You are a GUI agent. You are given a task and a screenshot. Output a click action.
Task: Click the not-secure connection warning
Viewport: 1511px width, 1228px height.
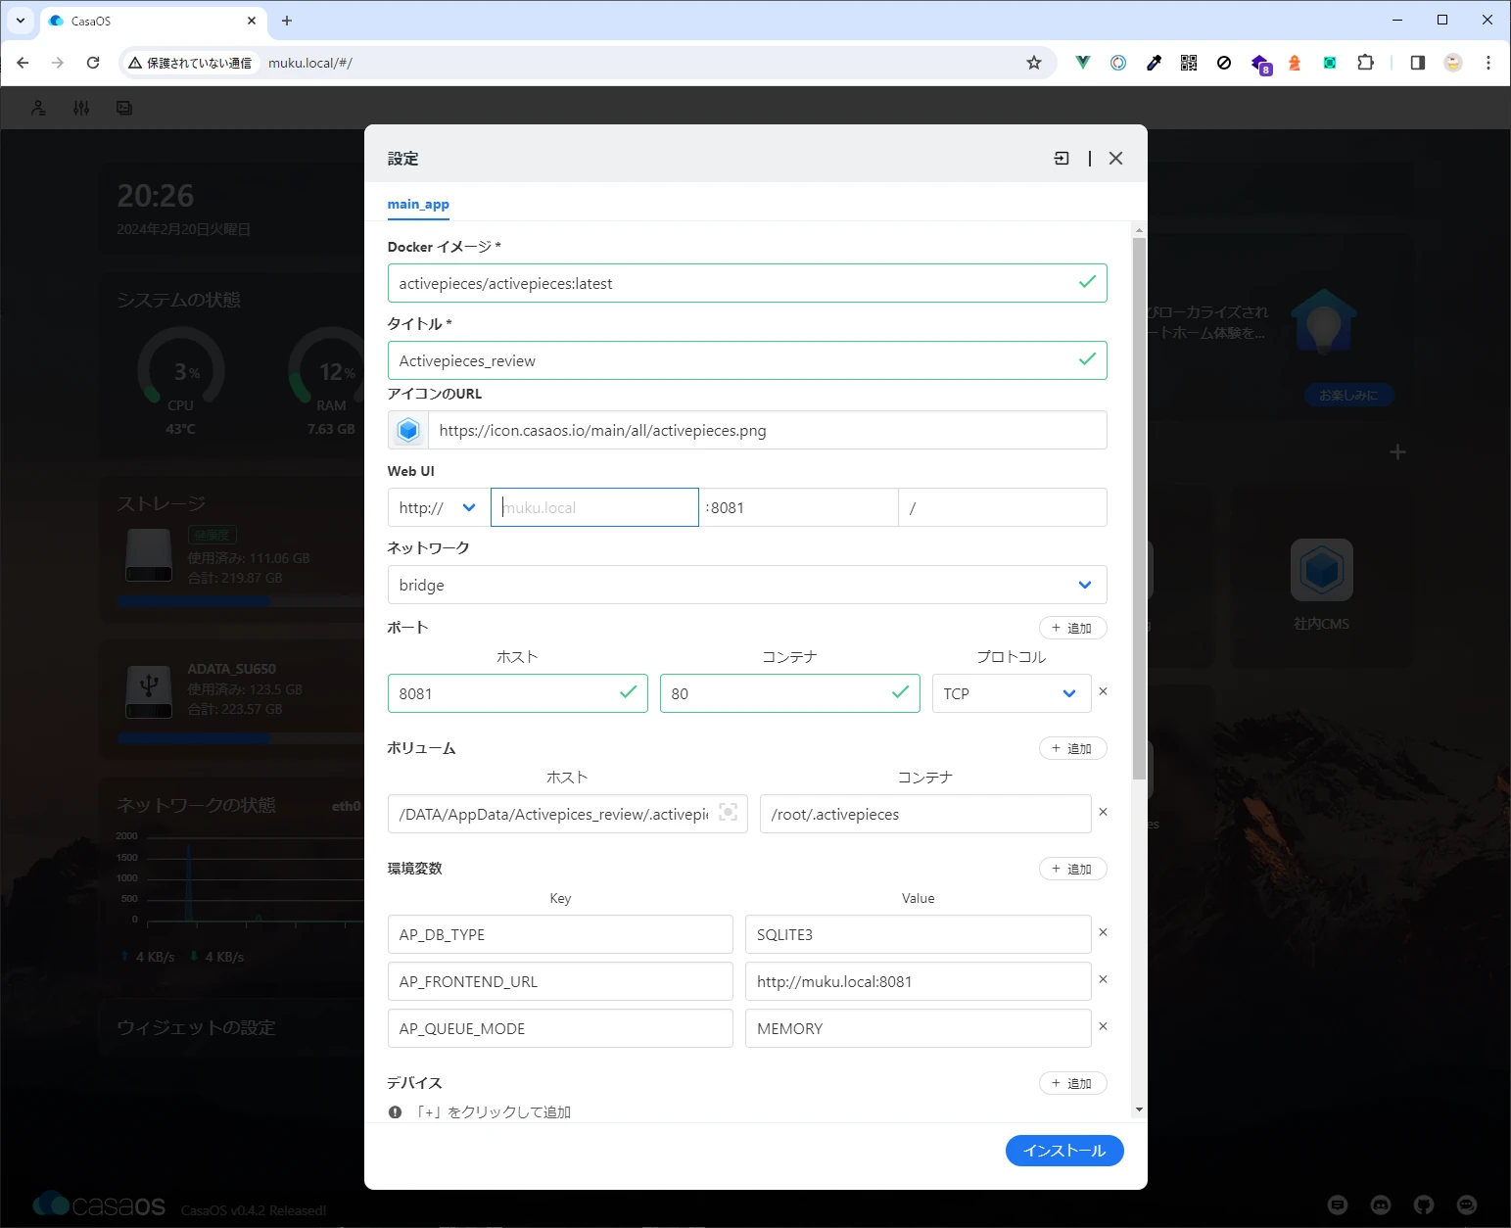pyautogui.click(x=190, y=63)
